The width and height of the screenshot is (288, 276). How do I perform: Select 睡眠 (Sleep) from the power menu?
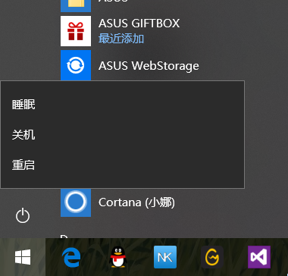(123, 105)
